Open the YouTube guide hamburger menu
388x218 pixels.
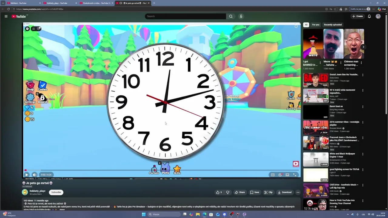pos(6,16)
